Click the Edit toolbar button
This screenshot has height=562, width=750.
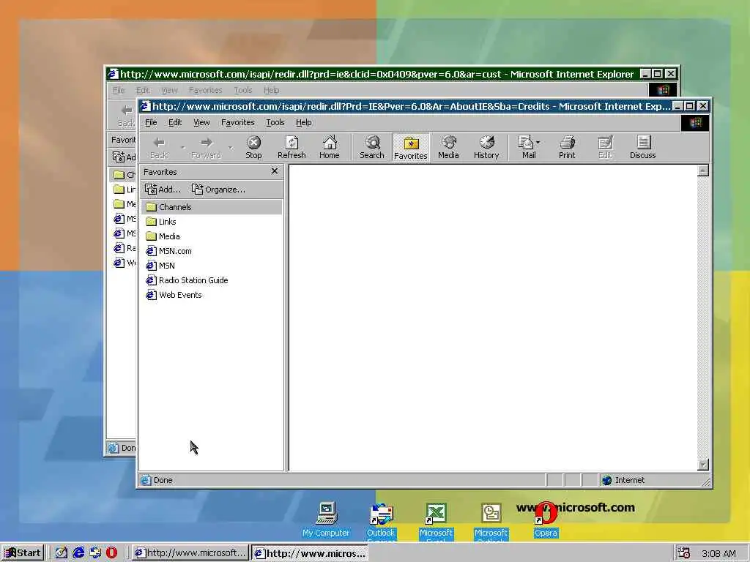(x=604, y=147)
